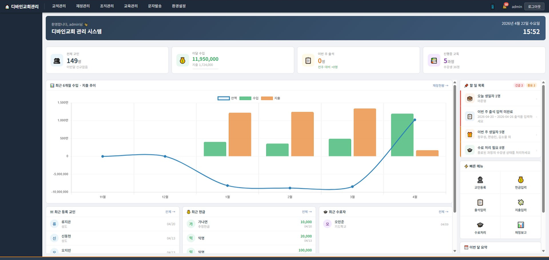The image size is (549, 260).
Task: Click the 중요 2 badge
Action: [531, 86]
